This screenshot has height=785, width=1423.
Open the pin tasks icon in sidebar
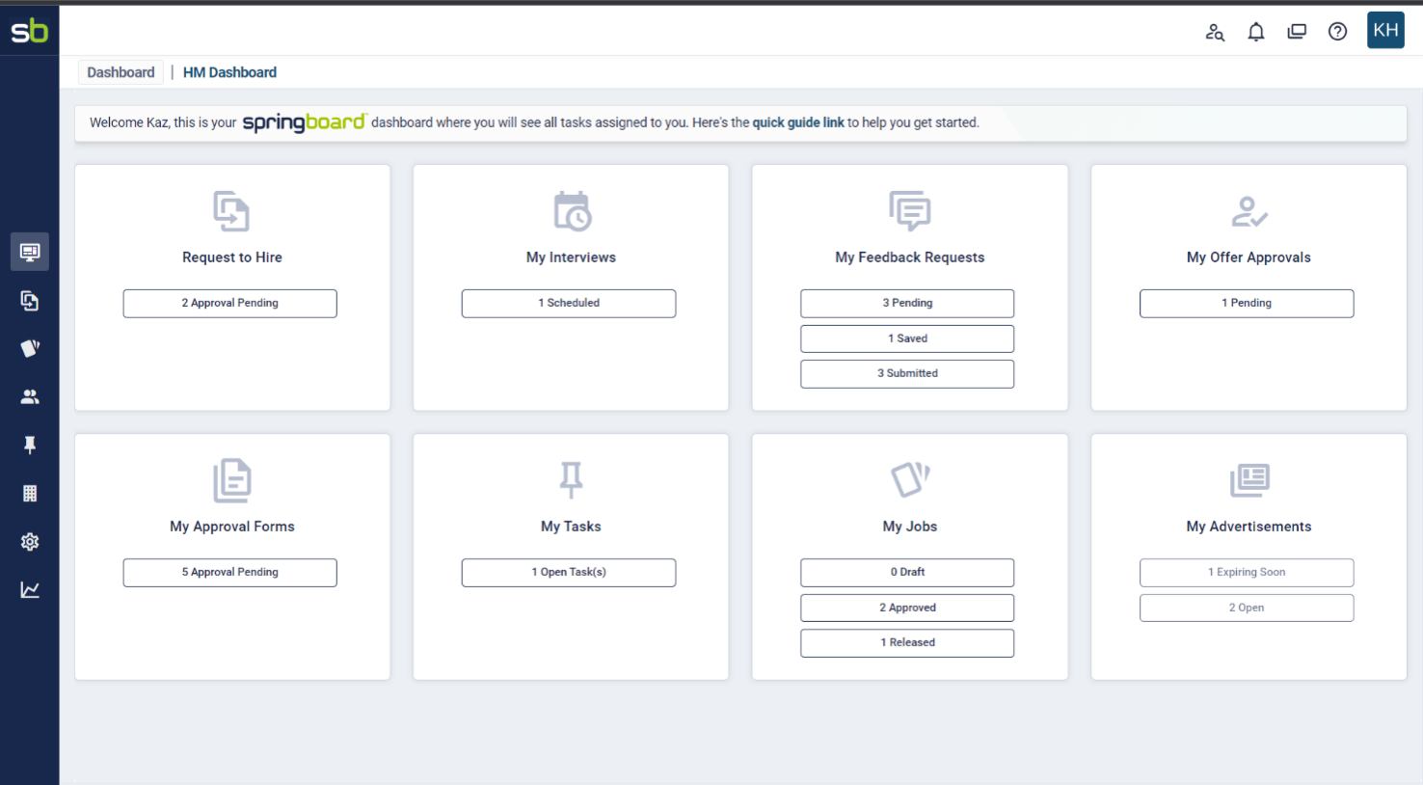30,445
